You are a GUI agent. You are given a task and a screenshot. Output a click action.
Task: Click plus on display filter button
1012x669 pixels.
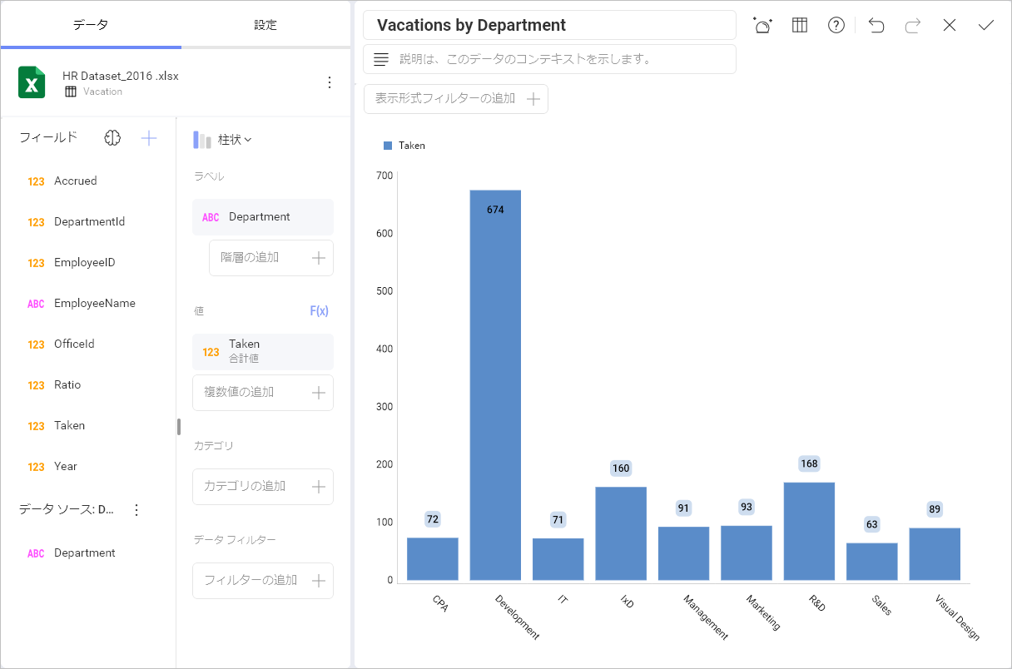tap(533, 99)
